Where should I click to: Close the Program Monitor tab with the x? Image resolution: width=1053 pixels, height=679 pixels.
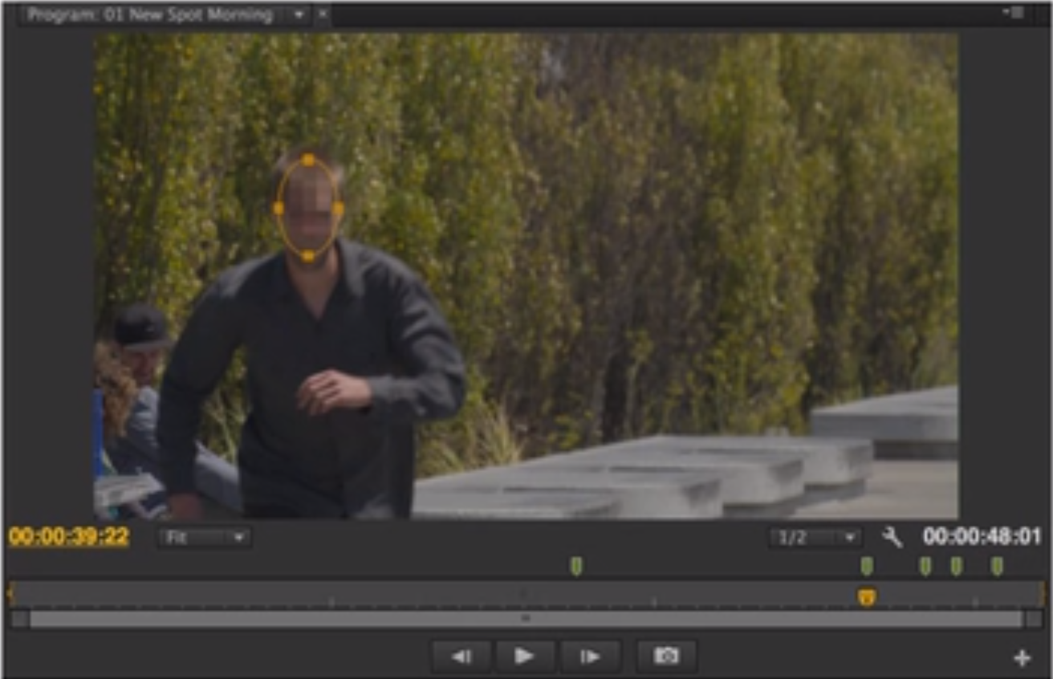tap(322, 14)
